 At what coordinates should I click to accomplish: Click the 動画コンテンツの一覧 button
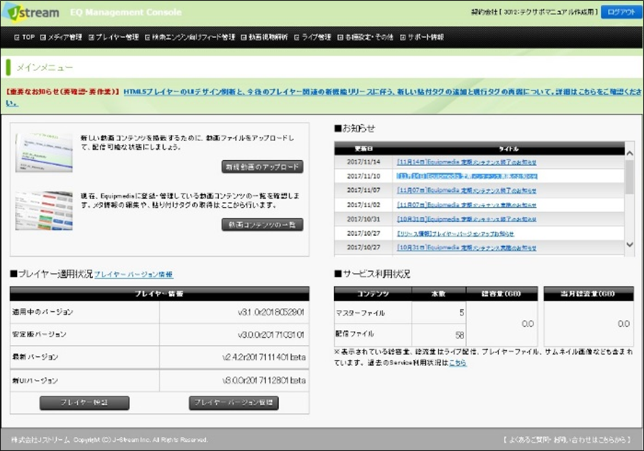262,224
